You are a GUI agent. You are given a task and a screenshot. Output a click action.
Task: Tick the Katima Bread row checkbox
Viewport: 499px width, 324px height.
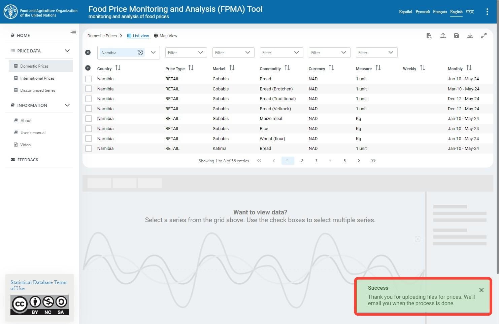pyautogui.click(x=89, y=148)
